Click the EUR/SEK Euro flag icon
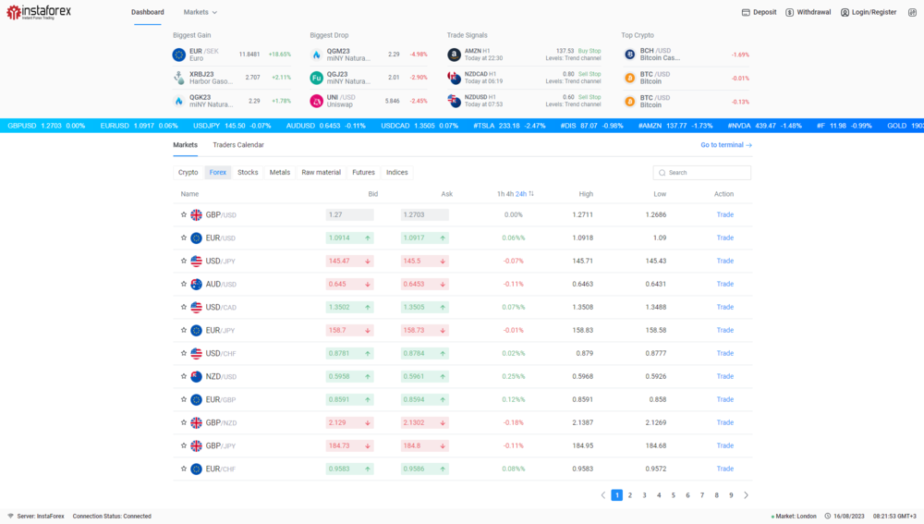Viewport: 924px width, 524px height. (x=179, y=55)
